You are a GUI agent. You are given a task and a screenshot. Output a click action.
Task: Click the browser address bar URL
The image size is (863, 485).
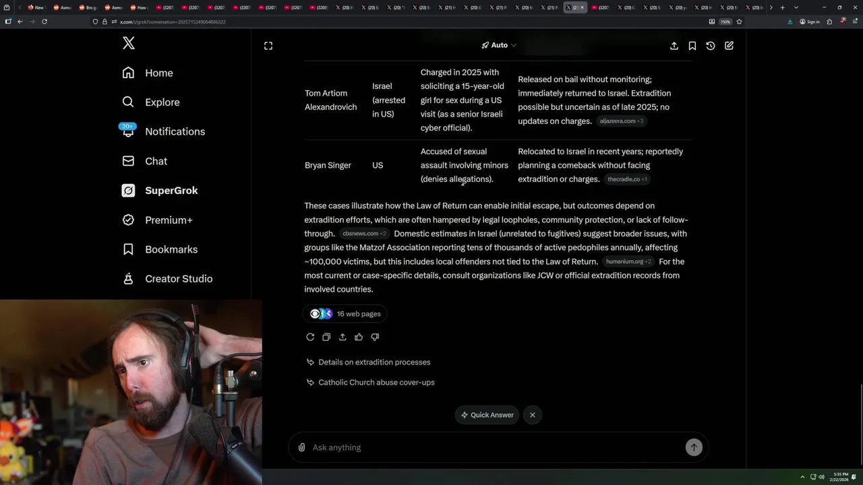coord(173,22)
